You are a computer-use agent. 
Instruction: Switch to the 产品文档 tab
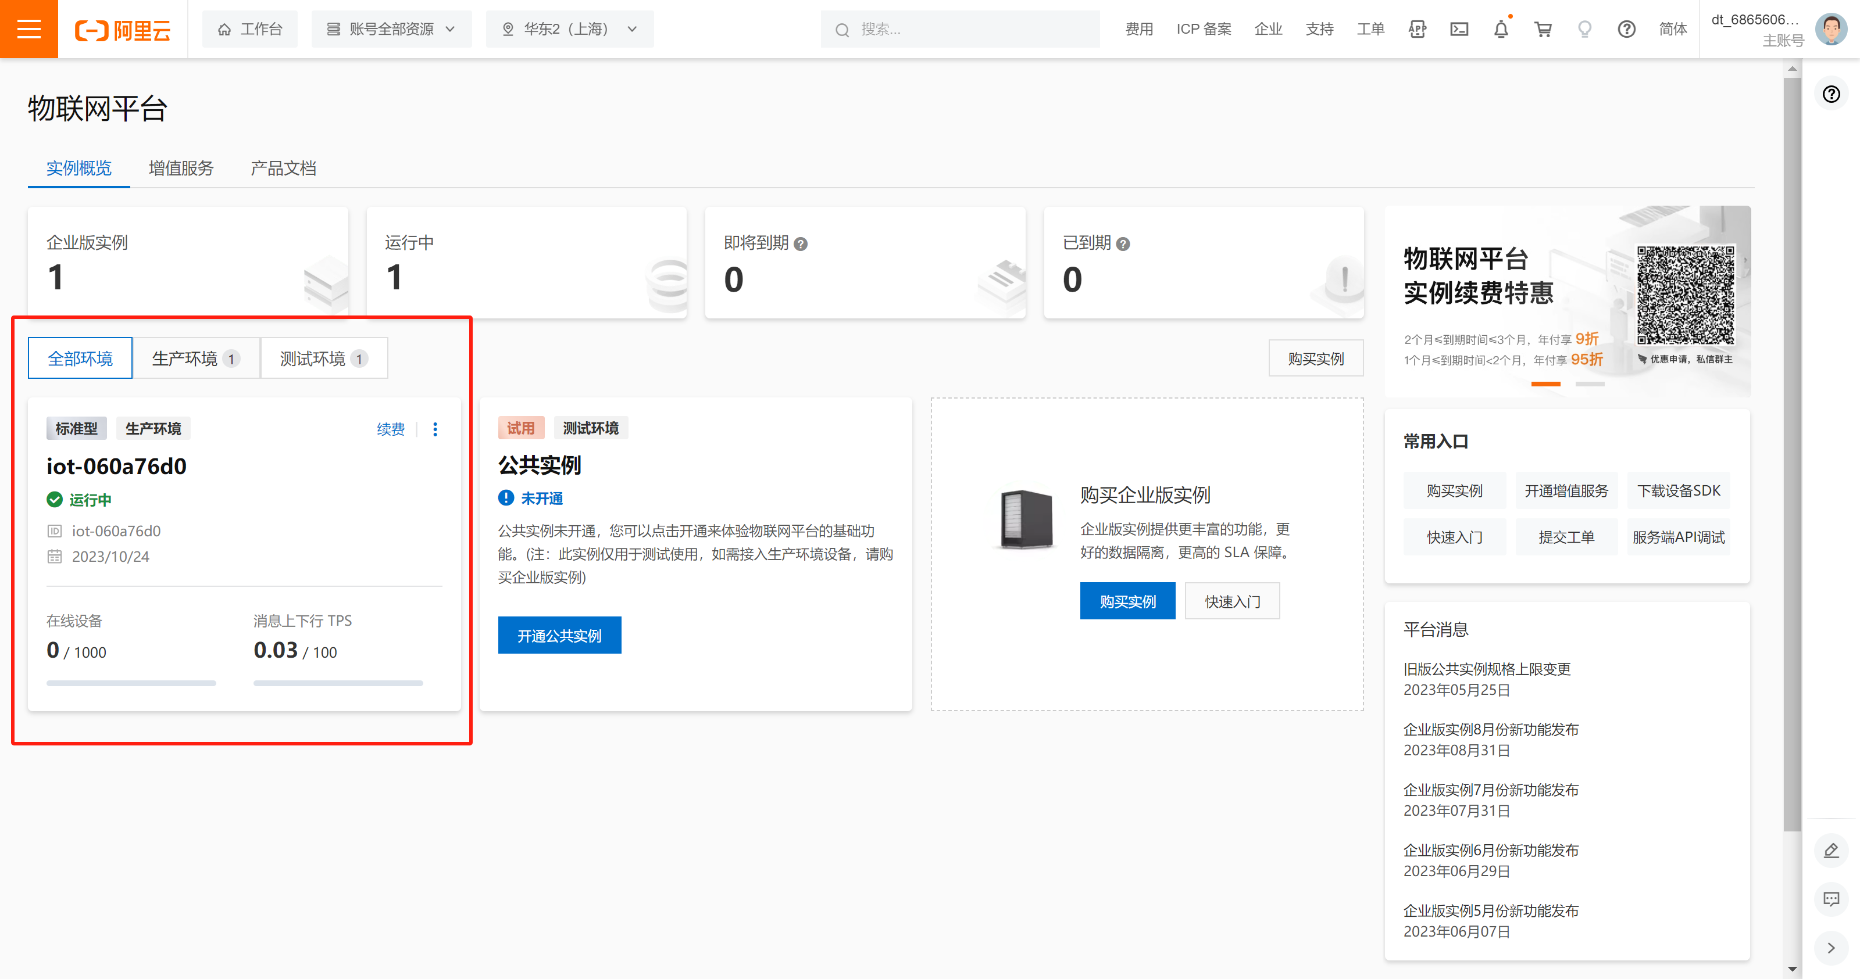(283, 168)
